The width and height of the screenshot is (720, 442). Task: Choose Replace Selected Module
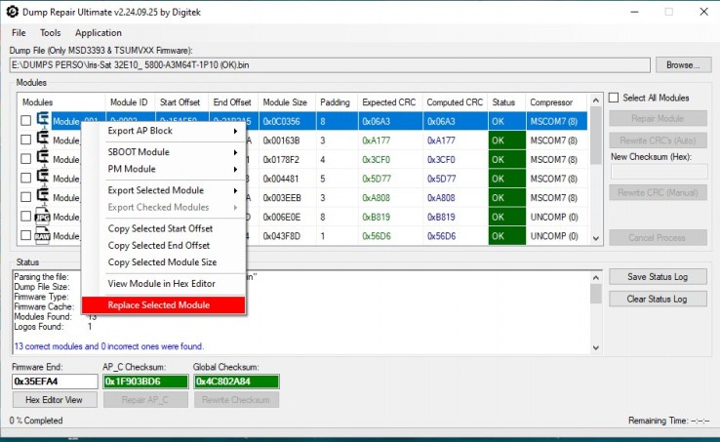[x=164, y=305]
